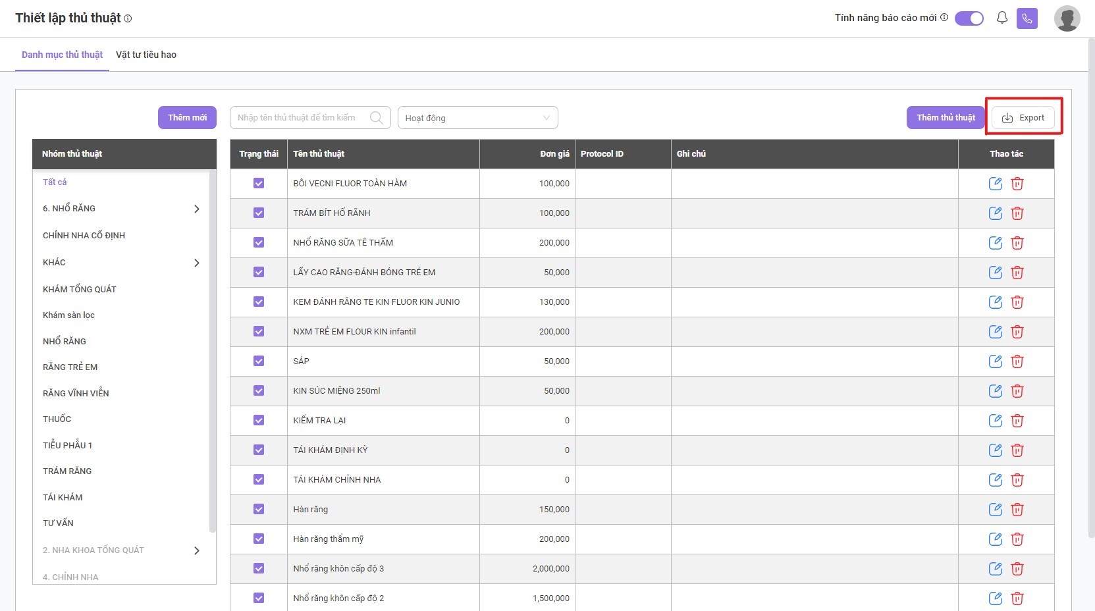Viewport: 1095px width, 611px height.
Task: Delete NHỔ RĂNG SỮA TÊ THẤM entry
Action: point(1017,243)
